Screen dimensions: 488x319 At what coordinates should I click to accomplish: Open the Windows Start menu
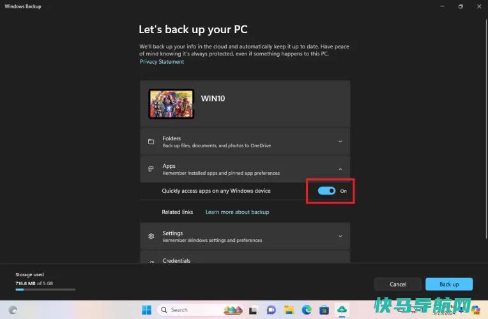pyautogui.click(x=146, y=309)
